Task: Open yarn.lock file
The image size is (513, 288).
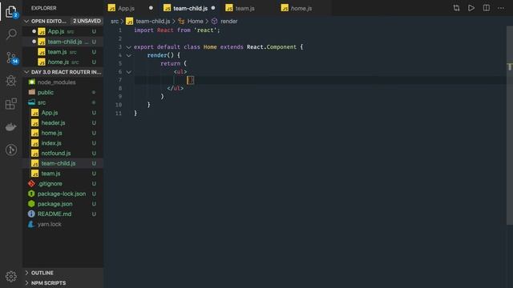Action: [63, 224]
